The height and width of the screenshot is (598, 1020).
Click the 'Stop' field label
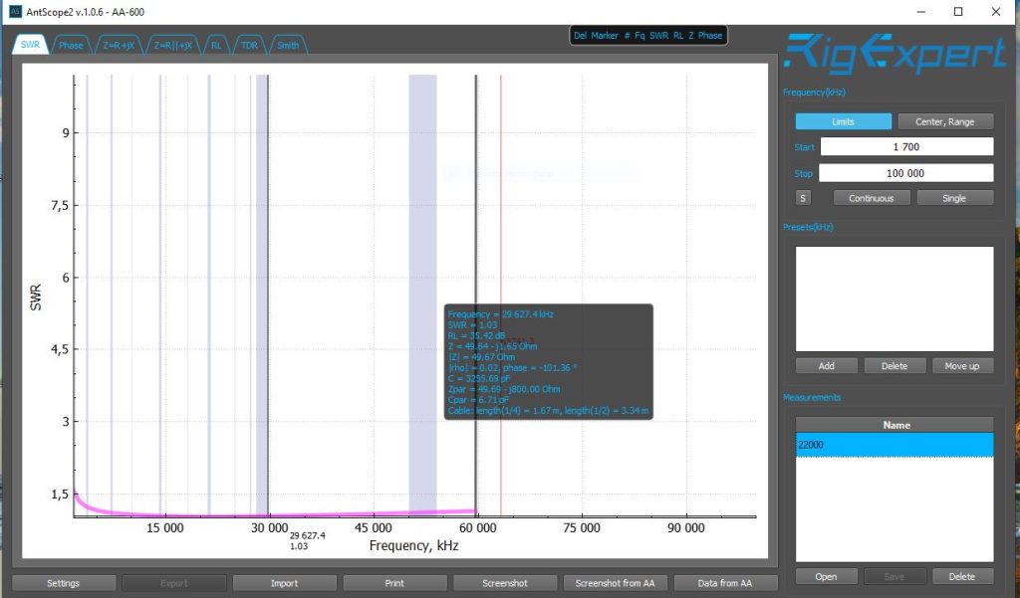click(804, 173)
